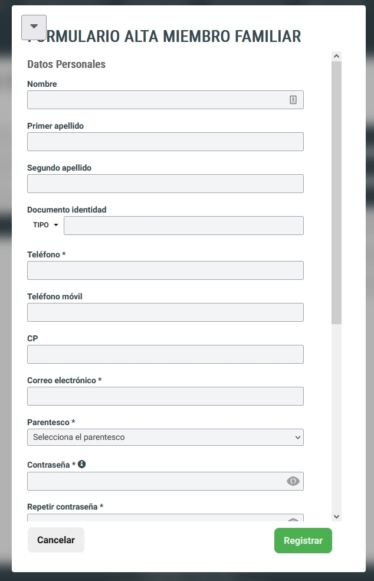Focus the Primer apellido input field

(165, 142)
